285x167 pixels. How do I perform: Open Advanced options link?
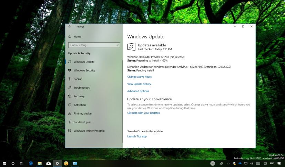click(138, 91)
